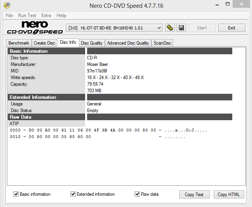Click the Nero CD-DVD Speed logo
The width and height of the screenshot is (252, 207).
coord(35,28)
